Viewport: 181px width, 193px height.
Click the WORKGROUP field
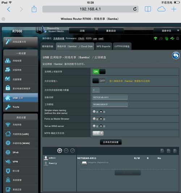tap(110, 104)
